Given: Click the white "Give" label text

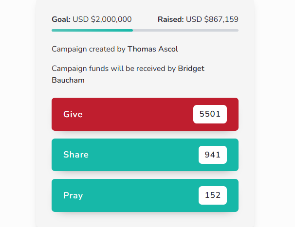Looking at the screenshot, I should pyautogui.click(x=73, y=114).
